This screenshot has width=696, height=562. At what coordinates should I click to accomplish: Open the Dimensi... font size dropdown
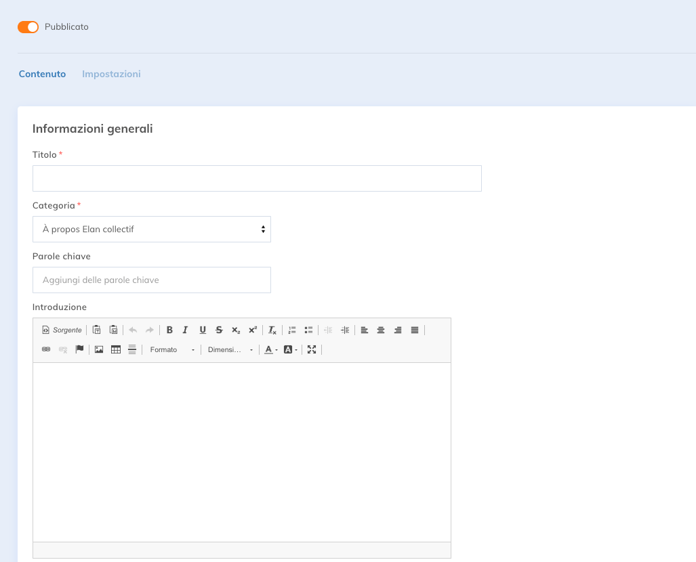pos(230,349)
